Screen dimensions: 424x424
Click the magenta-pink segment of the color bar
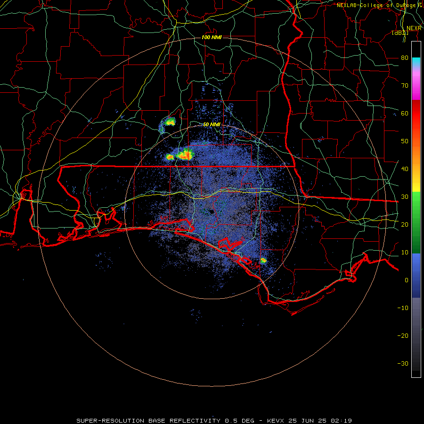pyautogui.click(x=416, y=87)
